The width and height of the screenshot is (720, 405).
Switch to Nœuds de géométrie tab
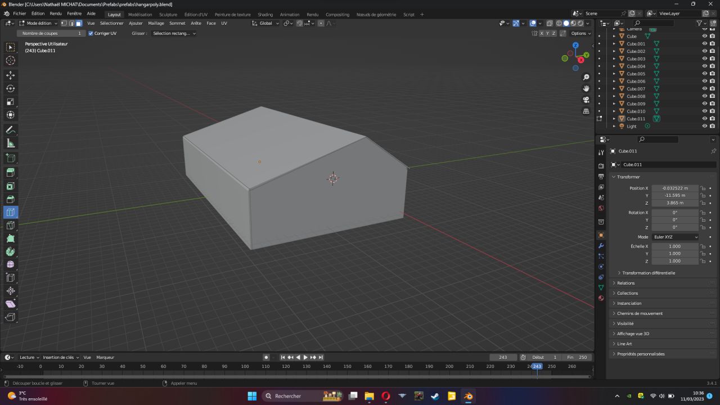376,15
